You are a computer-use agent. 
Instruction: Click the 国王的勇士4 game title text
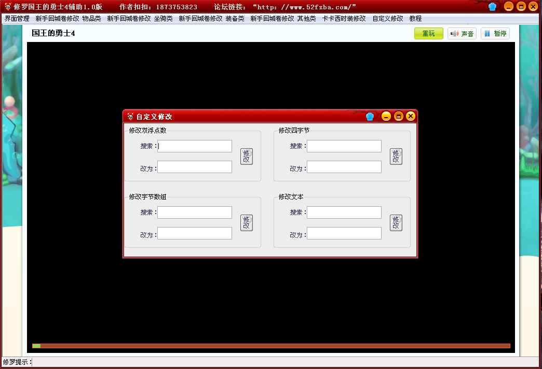53,33
